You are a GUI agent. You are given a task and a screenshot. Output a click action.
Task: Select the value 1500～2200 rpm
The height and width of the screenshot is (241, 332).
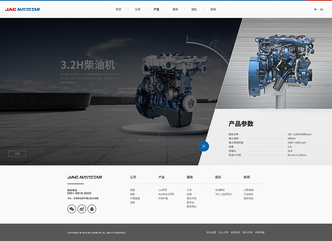point(297,143)
